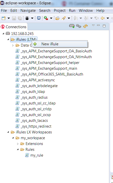Click the Open Console monitor icon

point(39,18)
